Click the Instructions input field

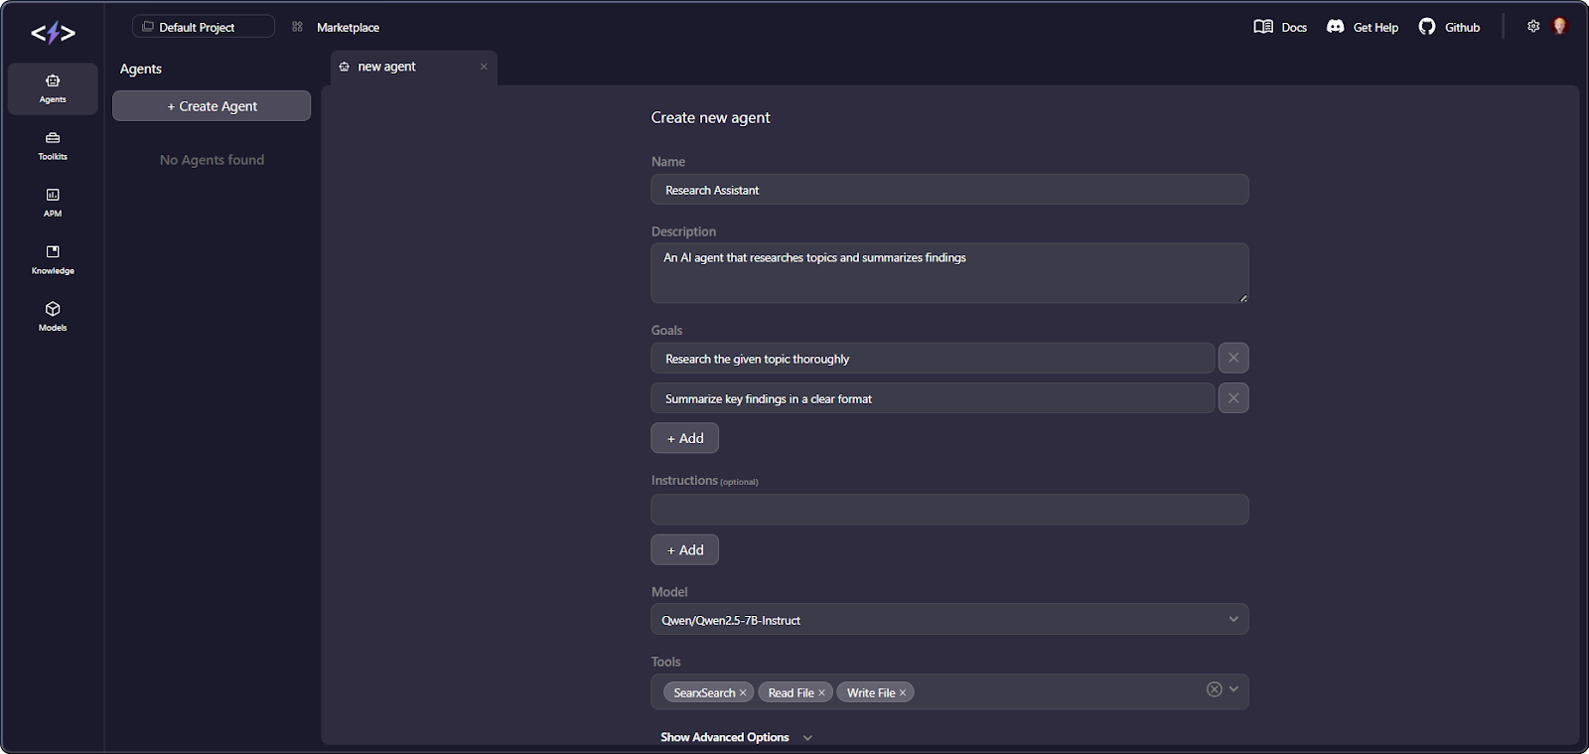pos(948,510)
